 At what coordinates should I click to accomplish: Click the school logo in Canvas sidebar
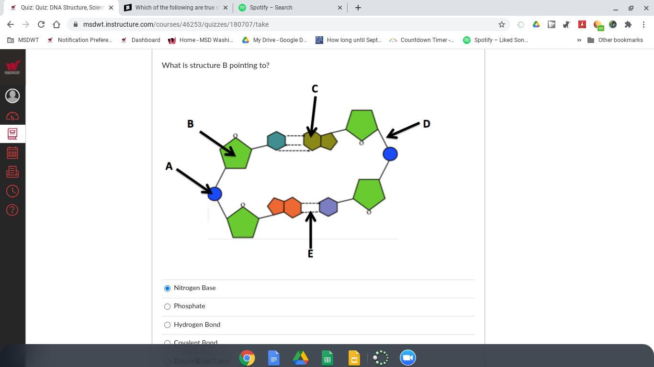(12, 67)
